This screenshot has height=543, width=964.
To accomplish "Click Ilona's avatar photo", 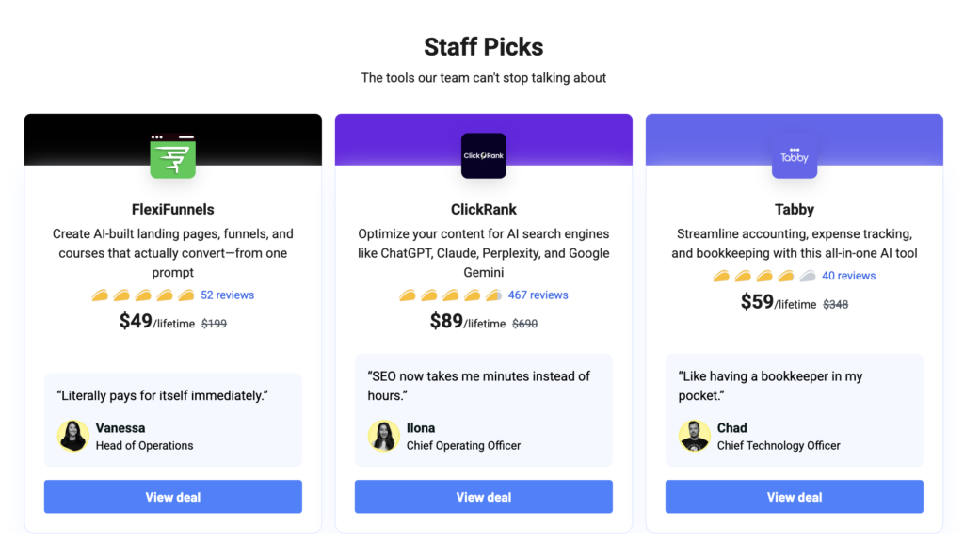I will pos(384,436).
